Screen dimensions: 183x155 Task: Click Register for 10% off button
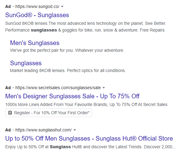[49, 113]
